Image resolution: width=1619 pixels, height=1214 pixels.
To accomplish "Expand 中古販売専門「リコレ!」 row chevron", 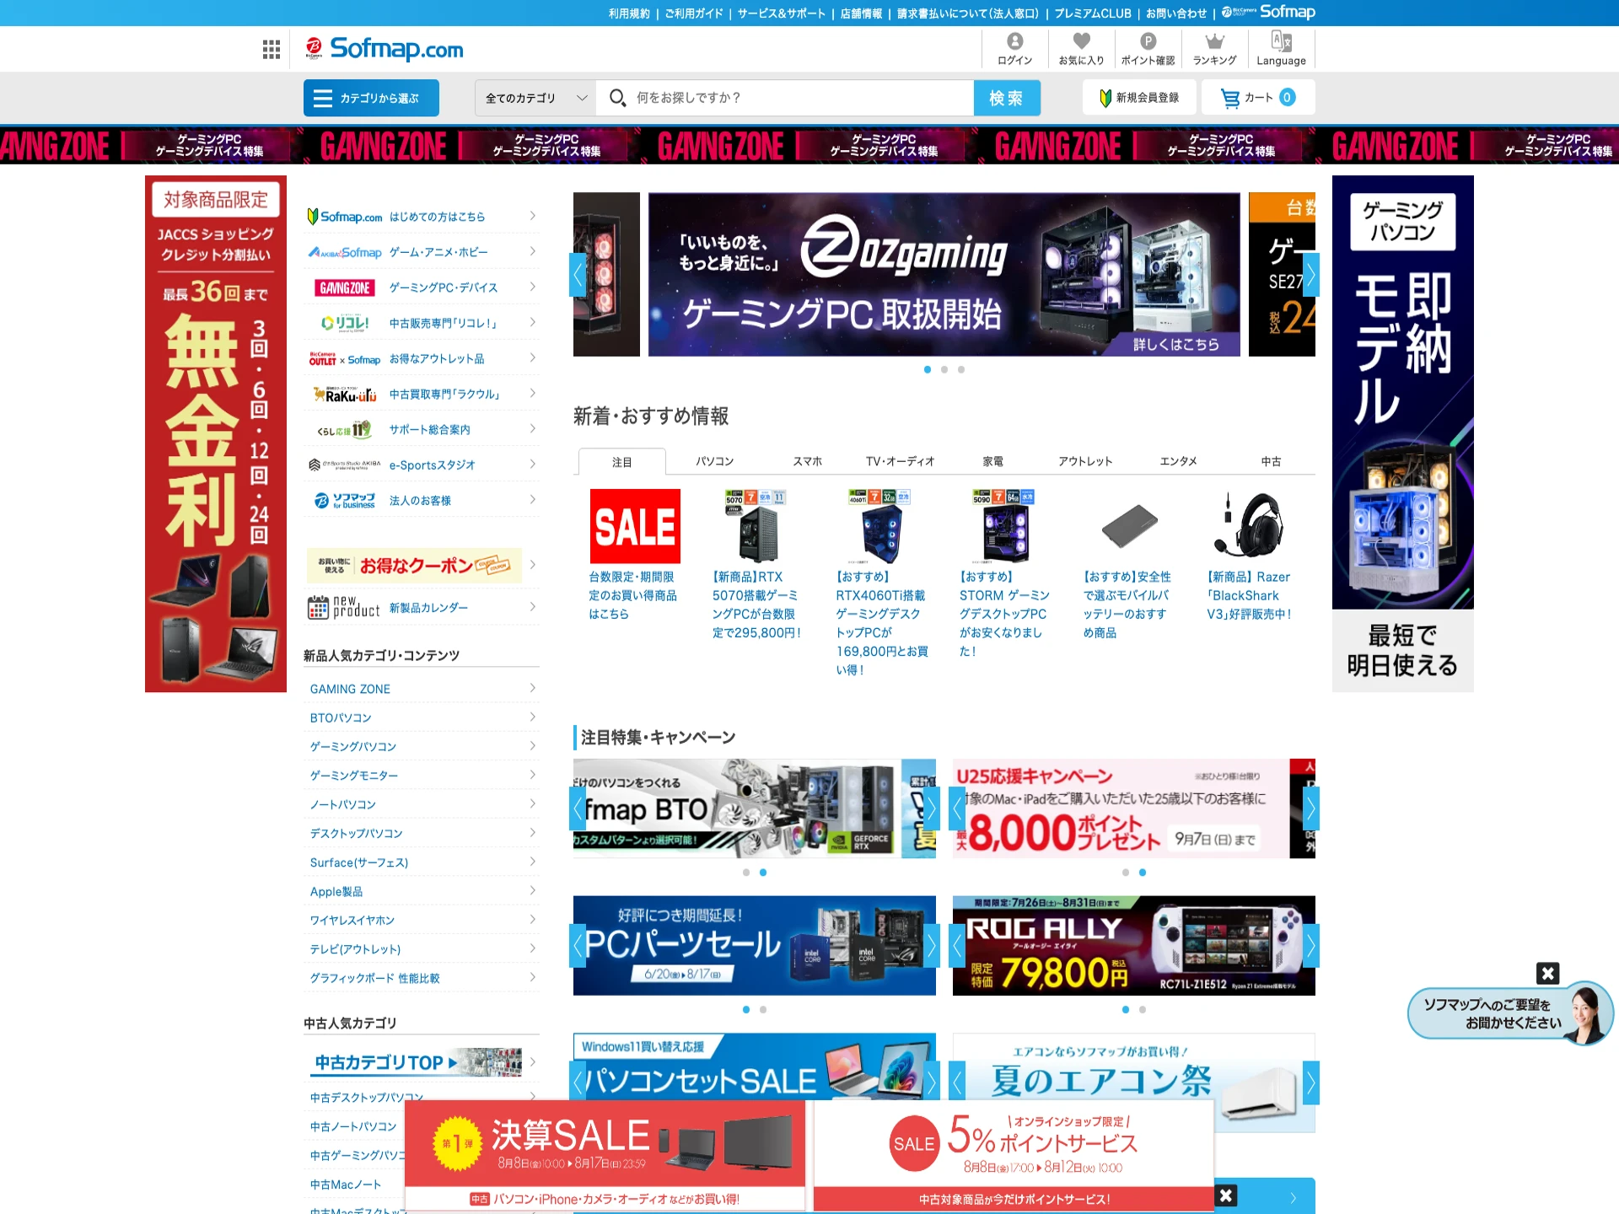I will (x=533, y=322).
